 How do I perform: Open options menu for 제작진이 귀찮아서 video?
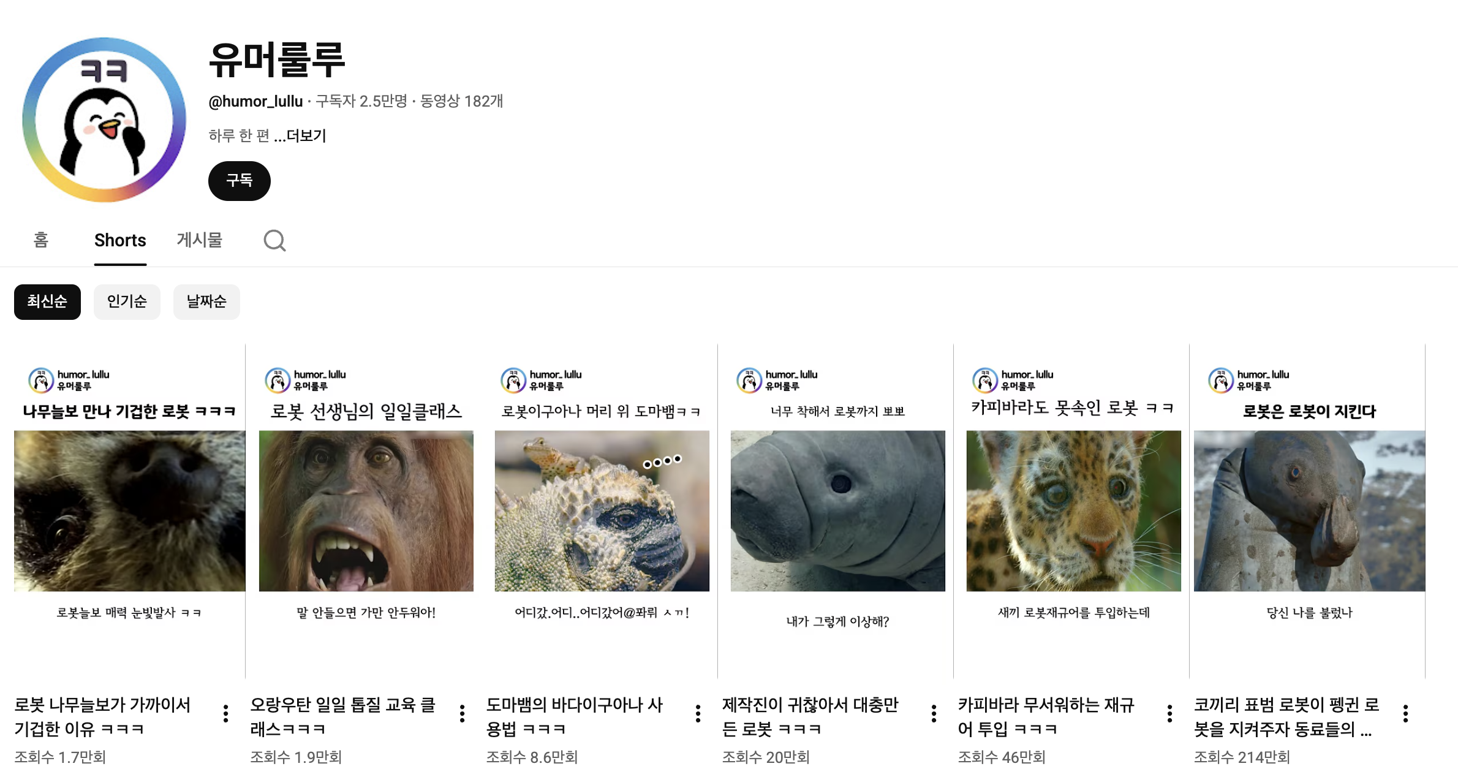point(934,713)
